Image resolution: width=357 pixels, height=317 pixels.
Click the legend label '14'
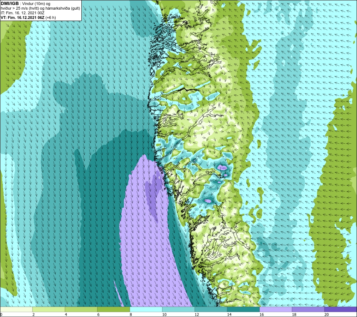[x=229, y=314]
